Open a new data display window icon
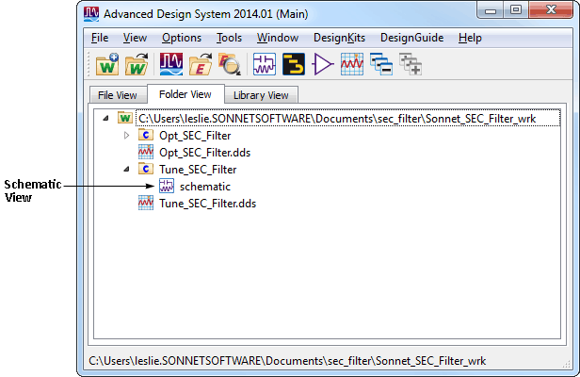Image resolution: width=580 pixels, height=377 pixels. click(352, 64)
